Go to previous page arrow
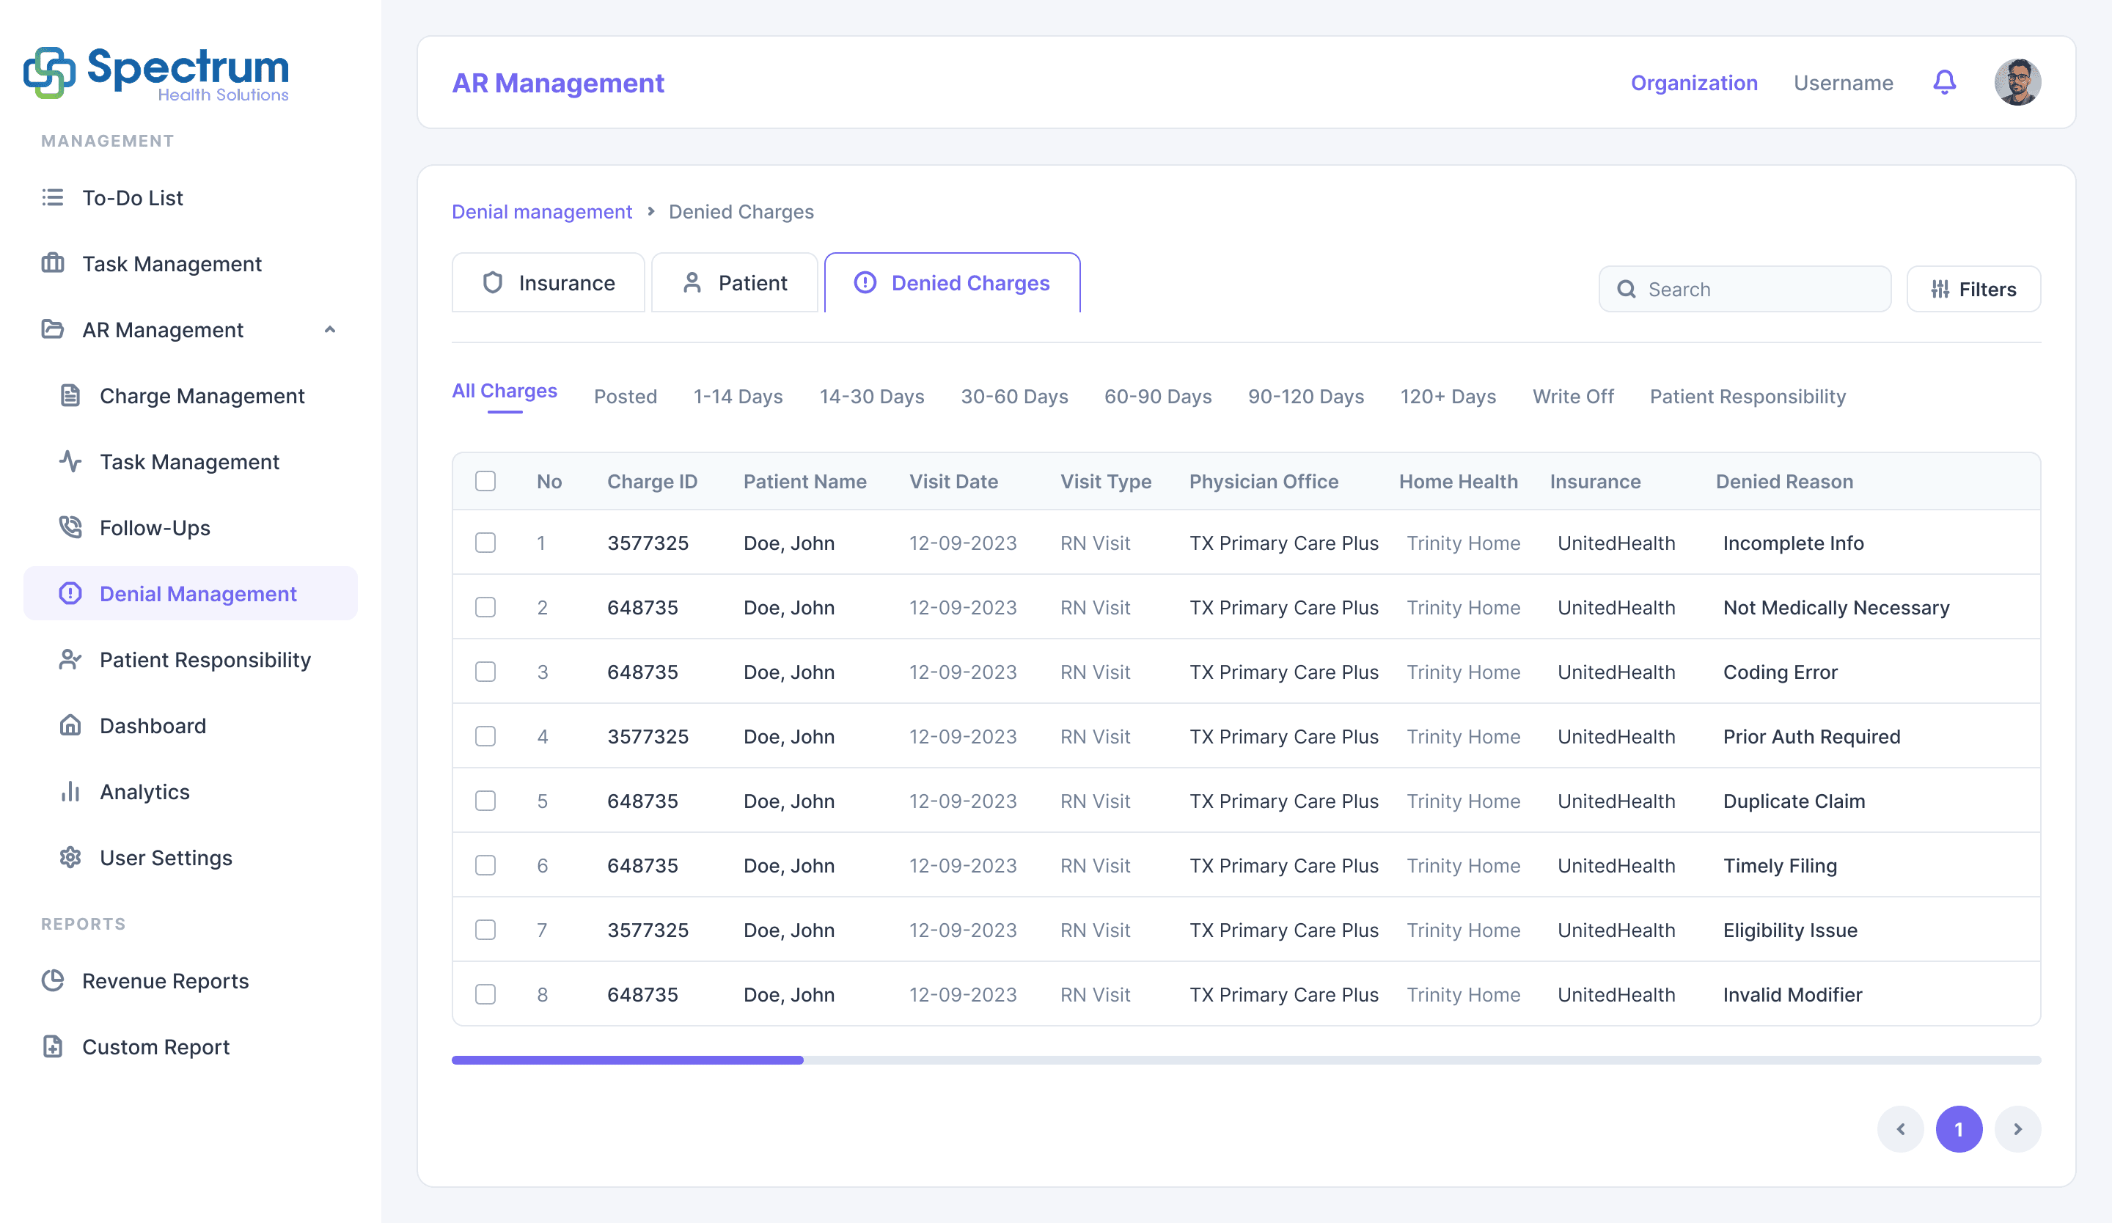 coord(1900,1129)
